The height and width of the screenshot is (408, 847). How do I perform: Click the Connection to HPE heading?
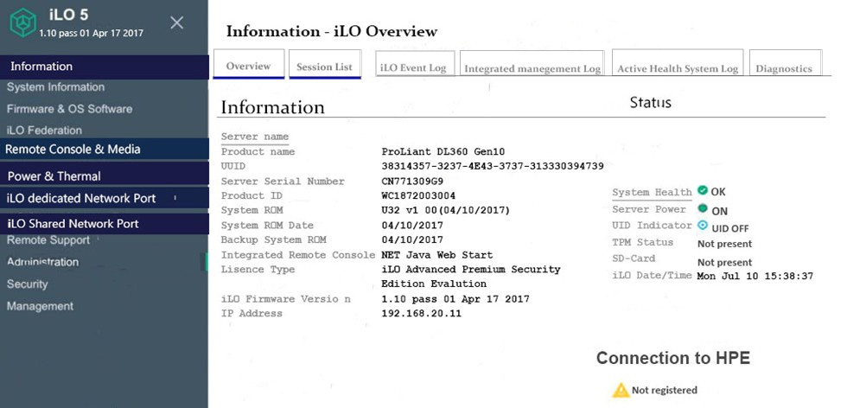(x=673, y=358)
